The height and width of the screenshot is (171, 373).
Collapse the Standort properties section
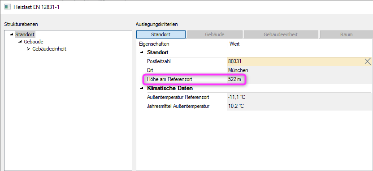tap(142, 52)
